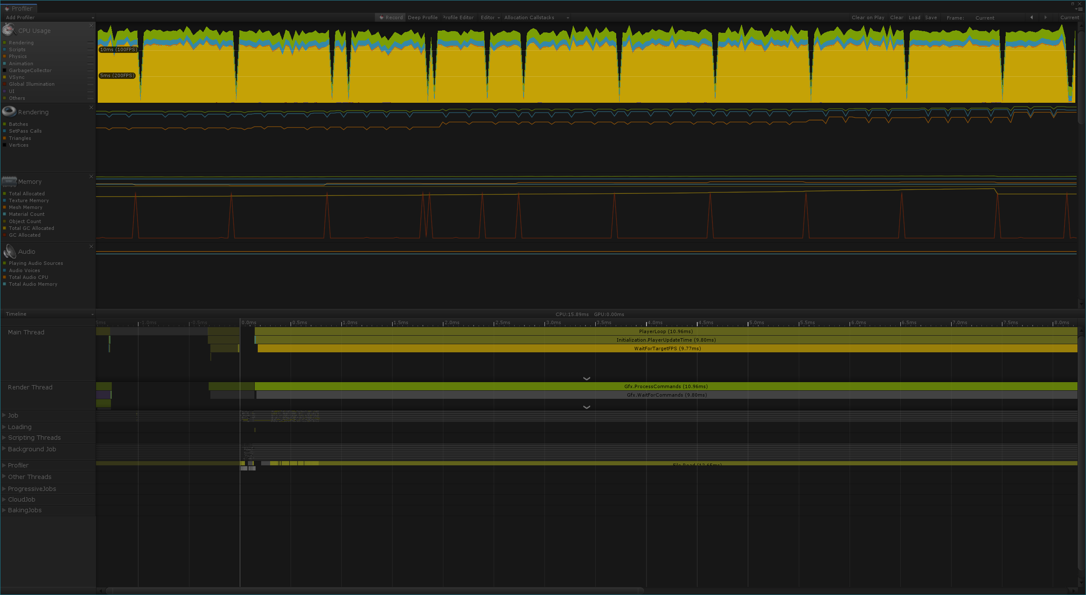Image resolution: width=1086 pixels, height=595 pixels.
Task: Enable Clear on Play
Action: [x=868, y=17]
